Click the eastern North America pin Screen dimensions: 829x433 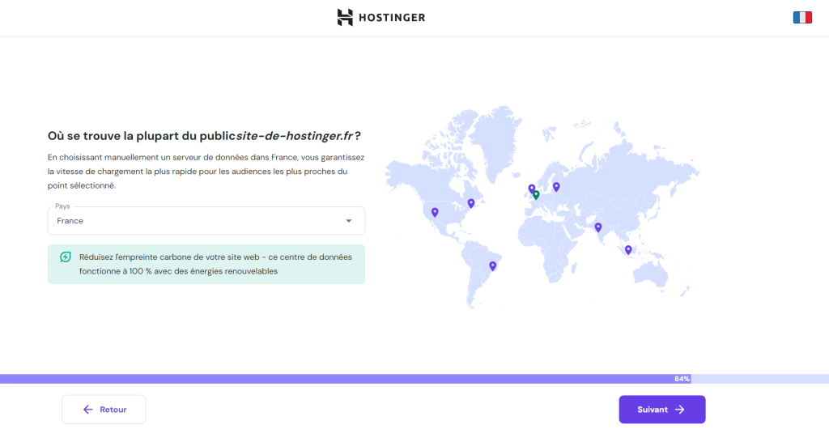(471, 203)
